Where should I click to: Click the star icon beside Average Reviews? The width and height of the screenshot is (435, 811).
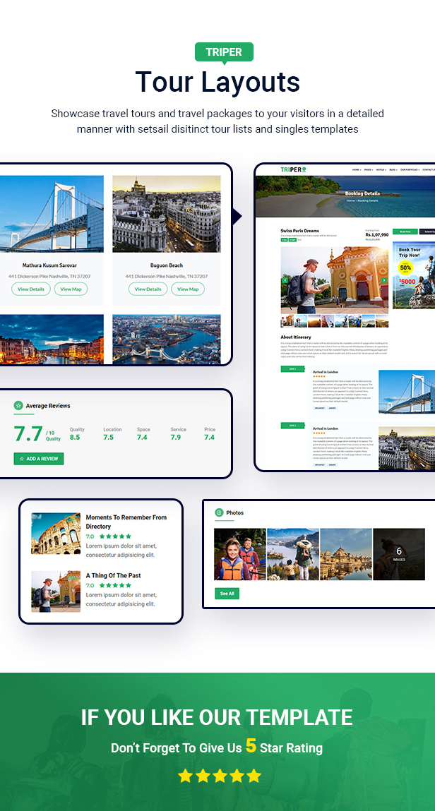(x=18, y=405)
